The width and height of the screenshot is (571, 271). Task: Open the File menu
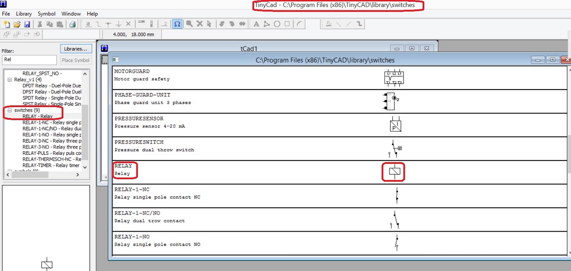[6, 14]
